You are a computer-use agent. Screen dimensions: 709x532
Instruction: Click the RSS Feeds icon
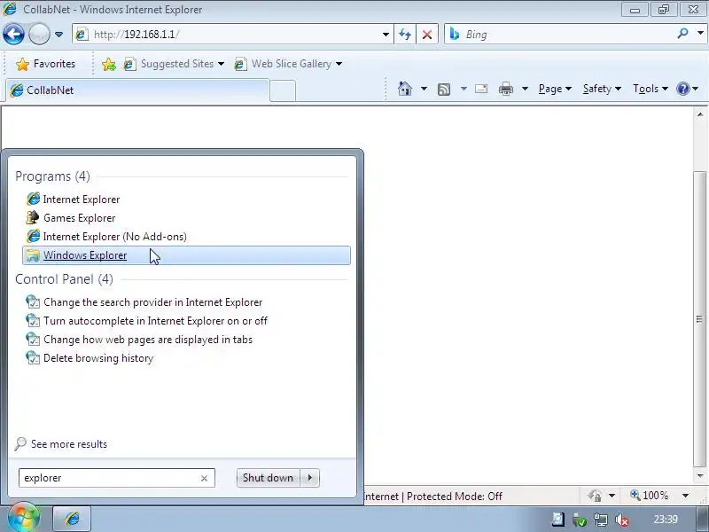coord(444,90)
